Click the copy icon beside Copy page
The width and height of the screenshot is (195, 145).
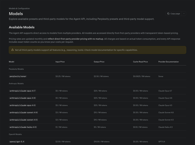tap(168, 14)
